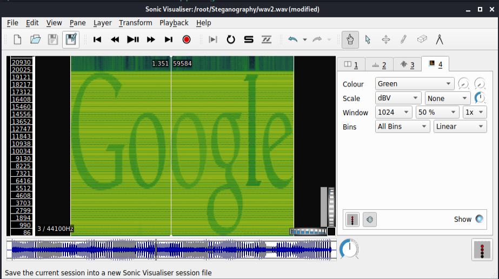This screenshot has height=279, width=499.
Task: Toggle the Show layer visibility button
Action: (x=480, y=219)
